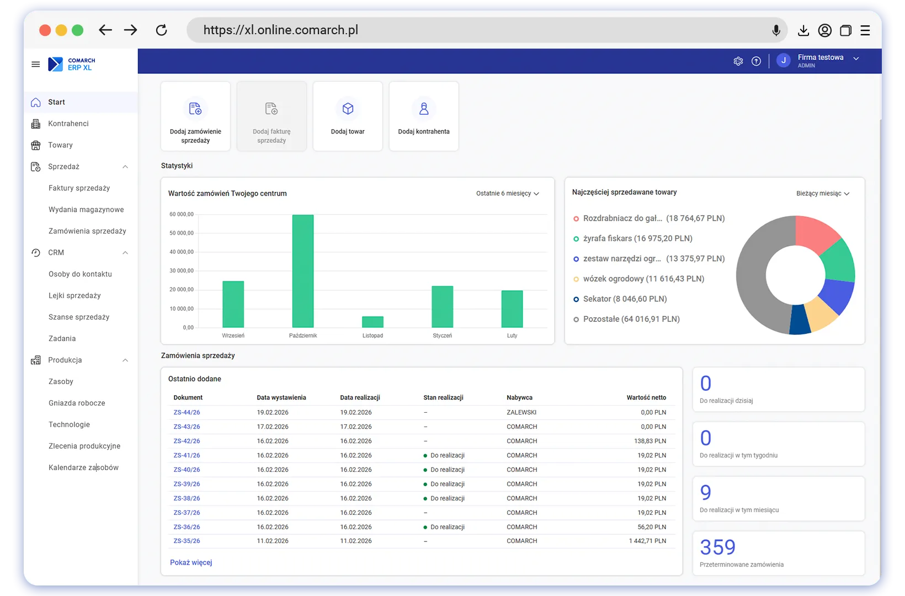Expand the Firma testowa account menu

[x=856, y=58]
